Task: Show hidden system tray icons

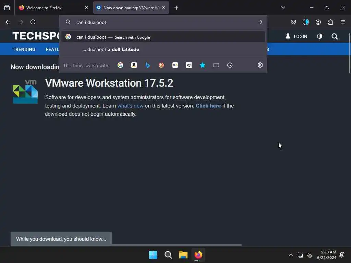Action: (291, 255)
